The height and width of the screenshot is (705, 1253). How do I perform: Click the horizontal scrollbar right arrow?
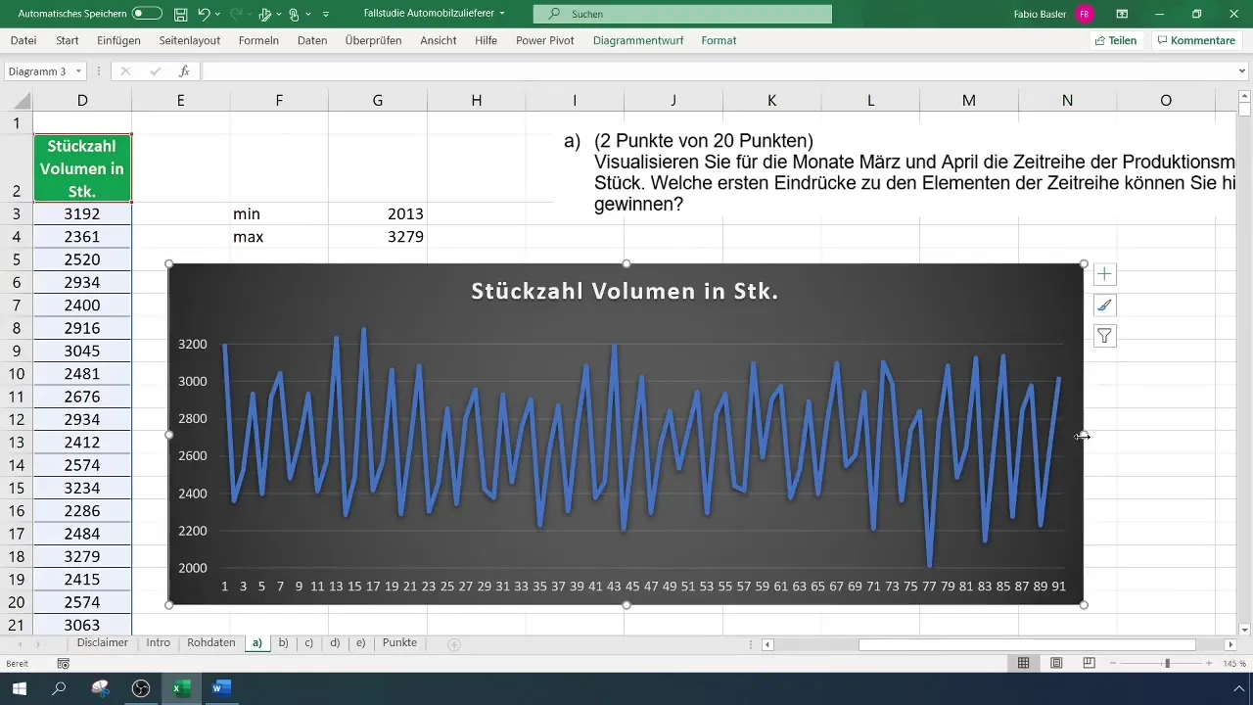click(1230, 644)
